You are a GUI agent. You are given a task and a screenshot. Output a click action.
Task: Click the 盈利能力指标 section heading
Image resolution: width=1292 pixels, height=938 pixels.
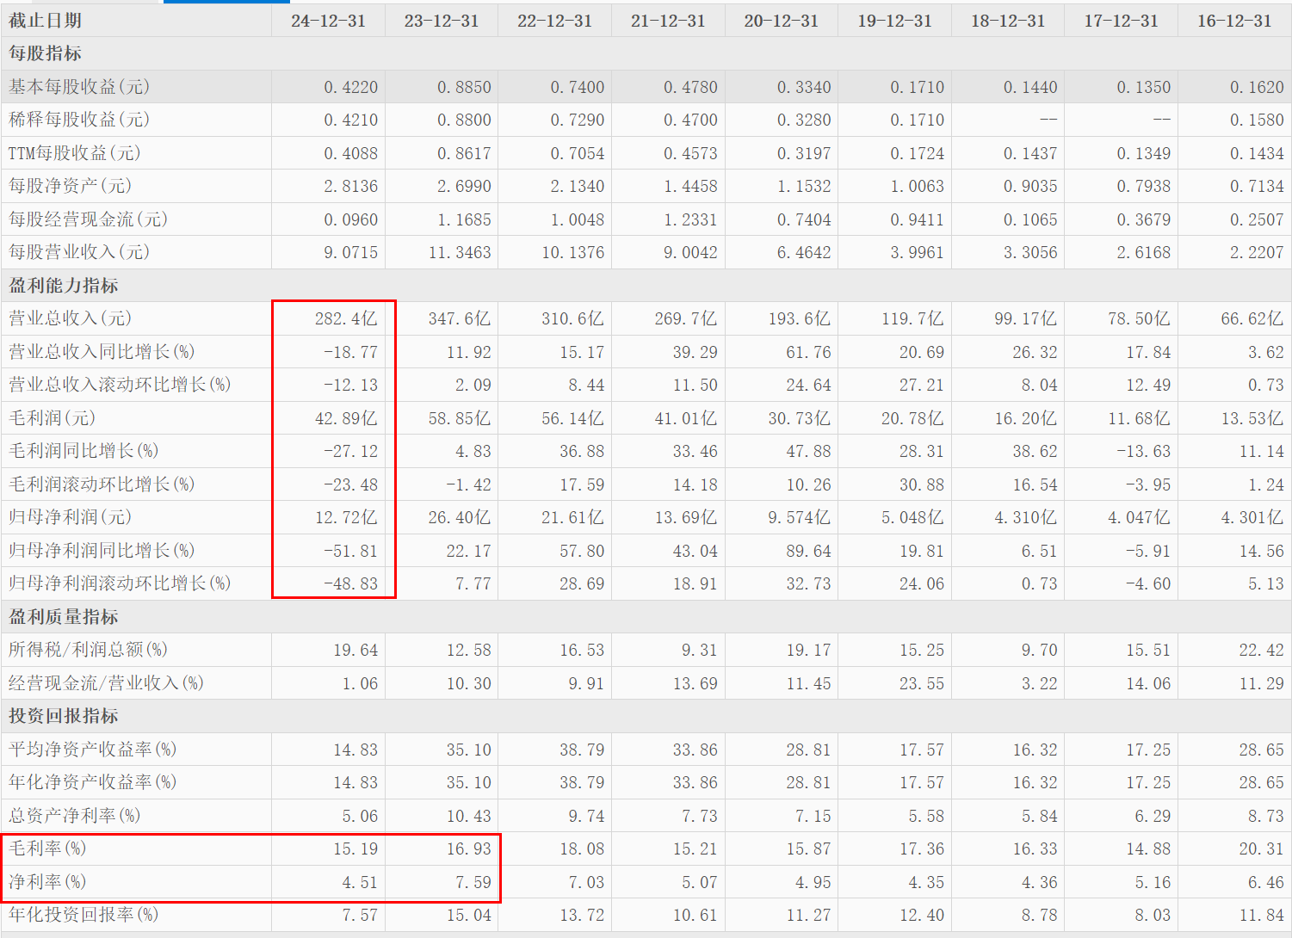(x=64, y=286)
